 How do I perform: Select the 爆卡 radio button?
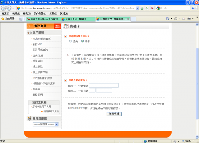point(82,41)
